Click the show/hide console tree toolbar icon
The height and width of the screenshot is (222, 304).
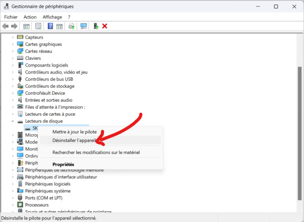(26, 26)
